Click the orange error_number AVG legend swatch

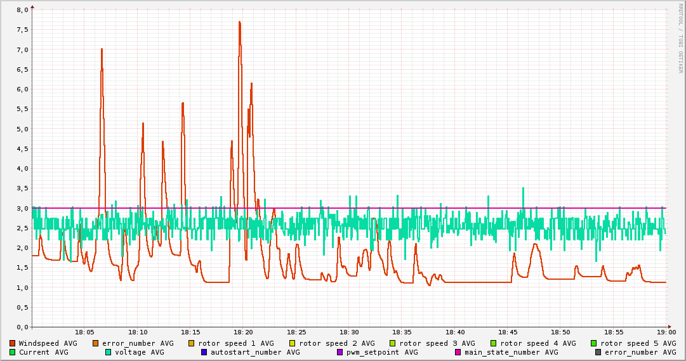pyautogui.click(x=96, y=343)
